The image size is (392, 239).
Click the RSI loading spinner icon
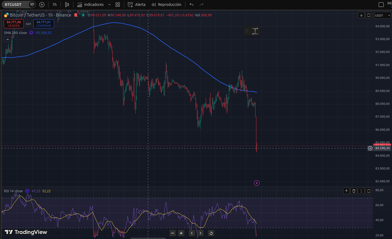pos(27,191)
